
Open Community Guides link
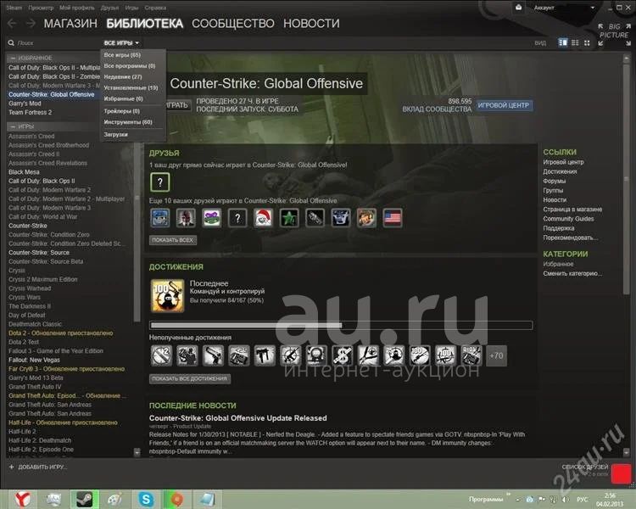568,218
